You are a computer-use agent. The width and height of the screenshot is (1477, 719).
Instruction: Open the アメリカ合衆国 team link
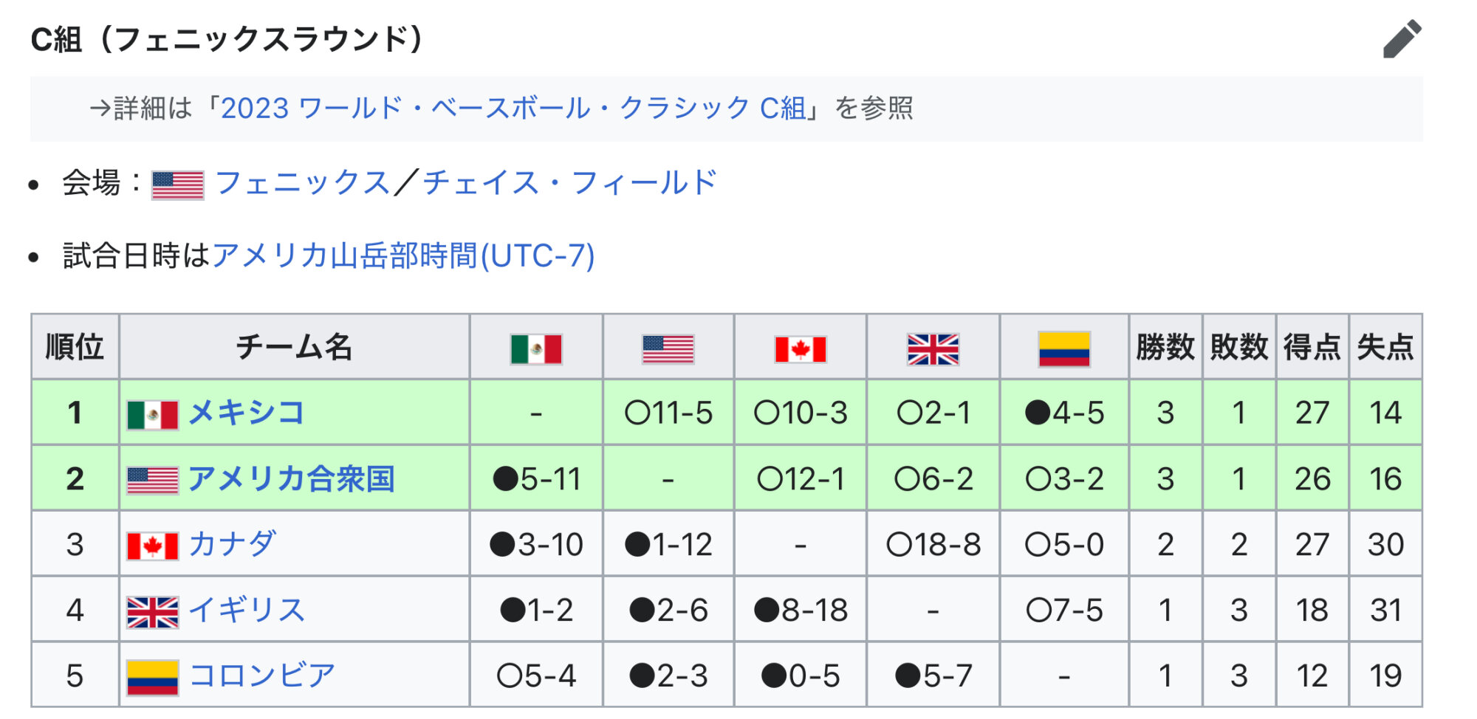(292, 479)
